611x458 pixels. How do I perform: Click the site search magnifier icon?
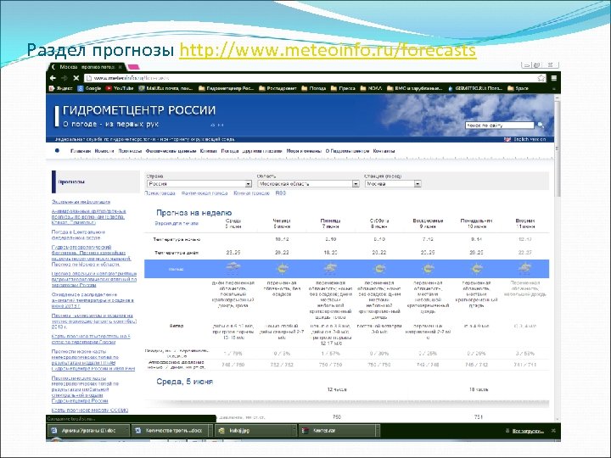pyautogui.click(x=541, y=125)
